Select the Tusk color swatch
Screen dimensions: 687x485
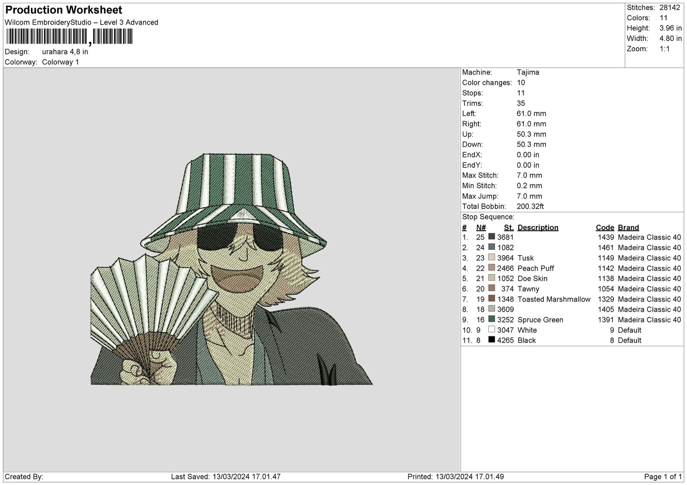pyautogui.click(x=492, y=257)
